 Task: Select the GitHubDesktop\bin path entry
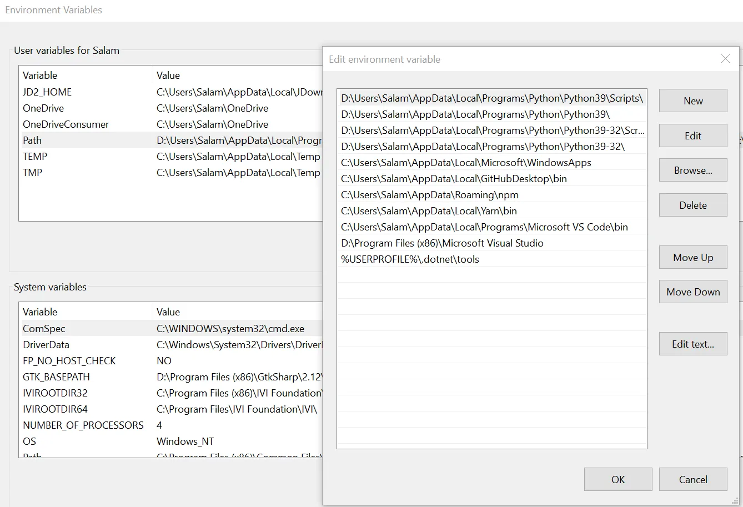[x=492, y=179]
